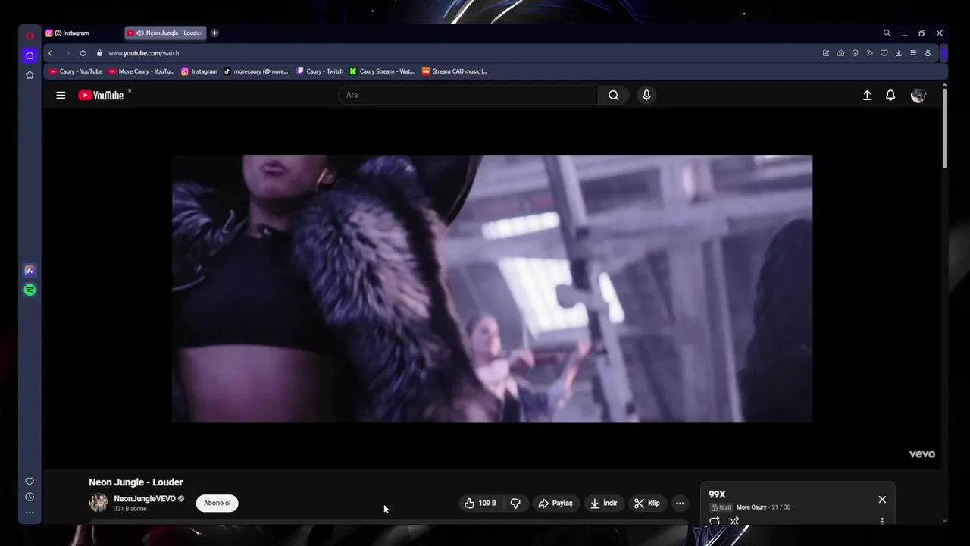This screenshot has height=546, width=970.
Task: Open Caury - Twitch bookmark
Action: (x=320, y=71)
